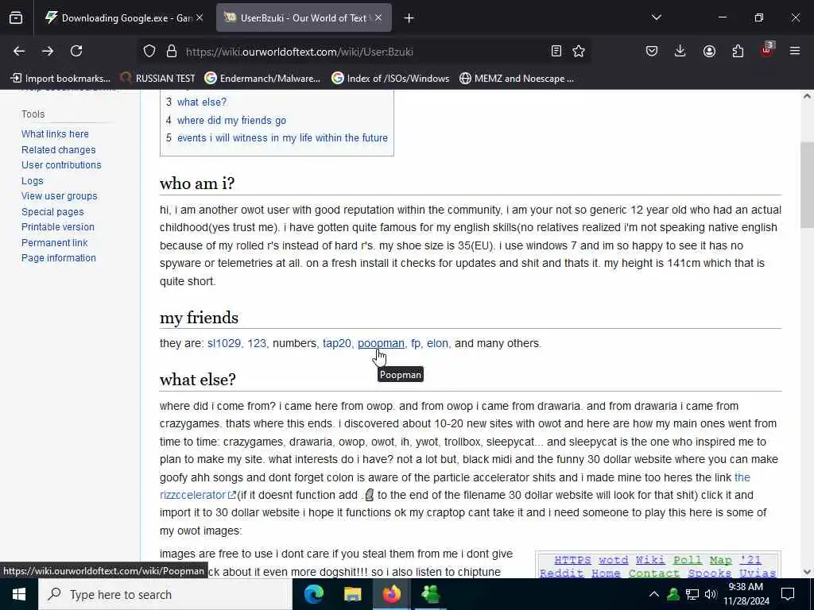Click the URL address bar field
Image resolution: width=814 pixels, height=610 pixels.
[x=363, y=52]
